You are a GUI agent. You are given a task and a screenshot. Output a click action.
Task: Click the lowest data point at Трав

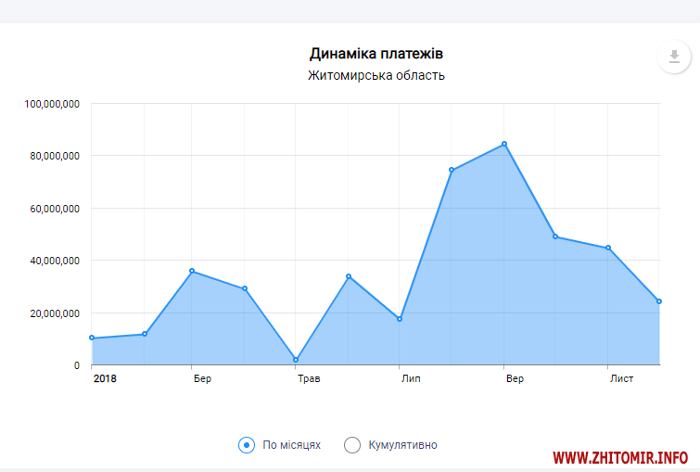296,360
